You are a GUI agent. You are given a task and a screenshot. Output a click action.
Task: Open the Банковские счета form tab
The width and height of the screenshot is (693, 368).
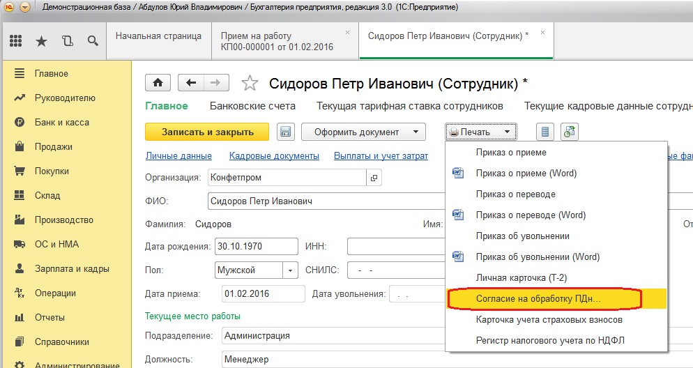(252, 106)
